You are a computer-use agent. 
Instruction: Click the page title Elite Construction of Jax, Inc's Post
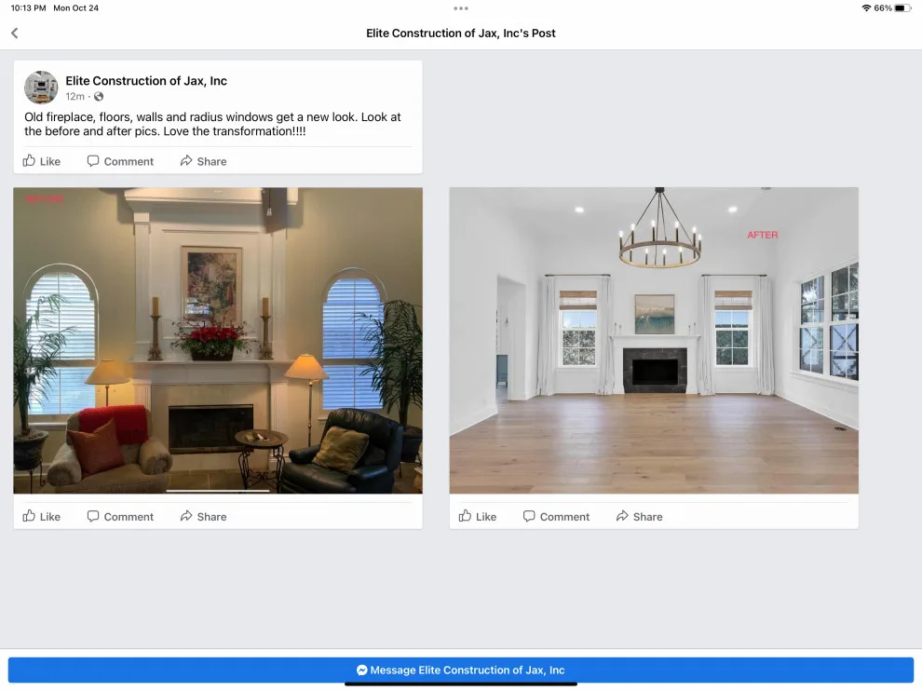point(461,34)
